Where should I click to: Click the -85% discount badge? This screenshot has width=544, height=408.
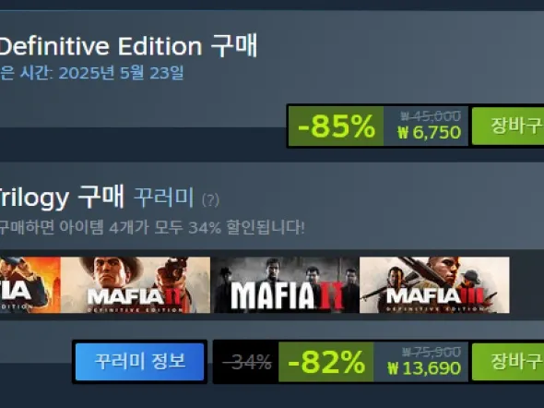tap(337, 126)
